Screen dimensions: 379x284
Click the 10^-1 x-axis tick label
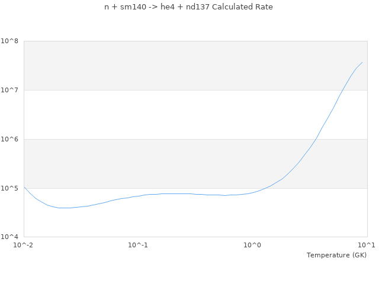point(138,244)
